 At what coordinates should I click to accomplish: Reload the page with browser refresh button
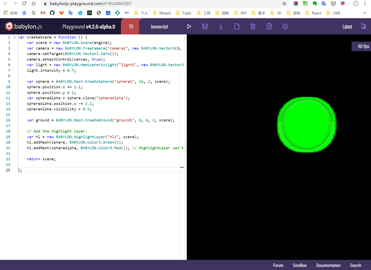click(x=25, y=3)
